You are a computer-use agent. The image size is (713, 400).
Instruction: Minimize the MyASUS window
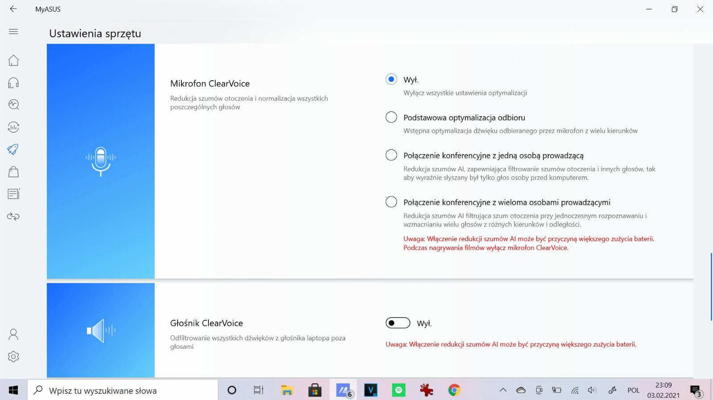tap(649, 9)
